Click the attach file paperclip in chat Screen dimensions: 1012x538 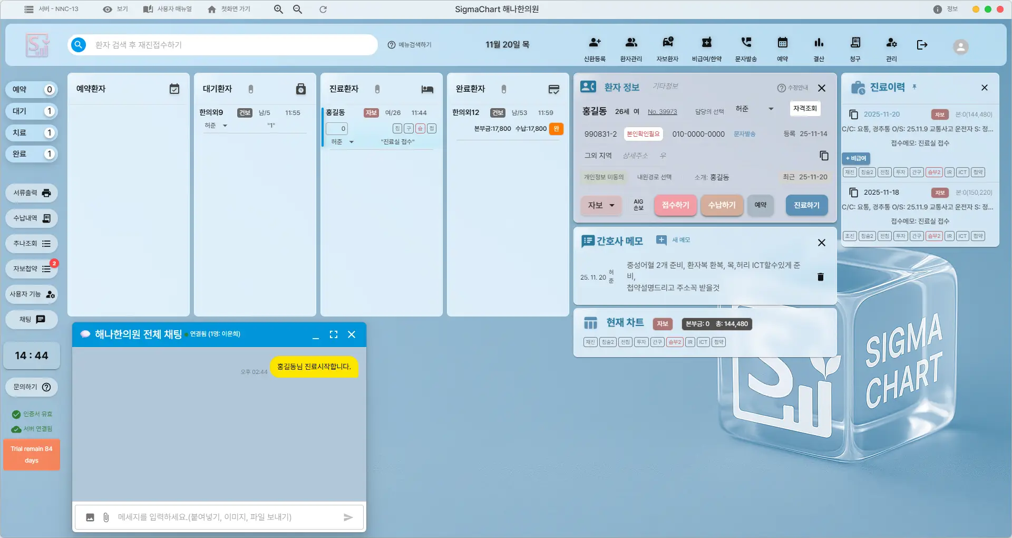coord(106,517)
